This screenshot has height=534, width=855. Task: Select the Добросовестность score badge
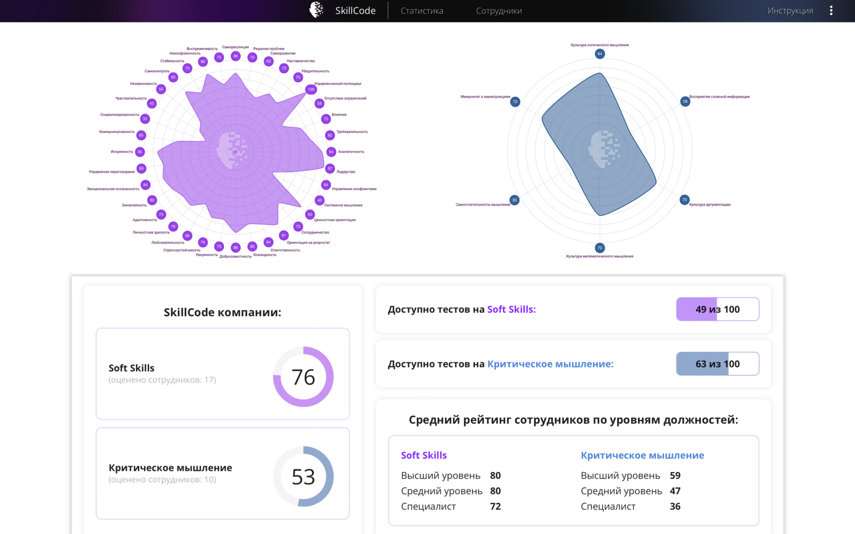235,248
